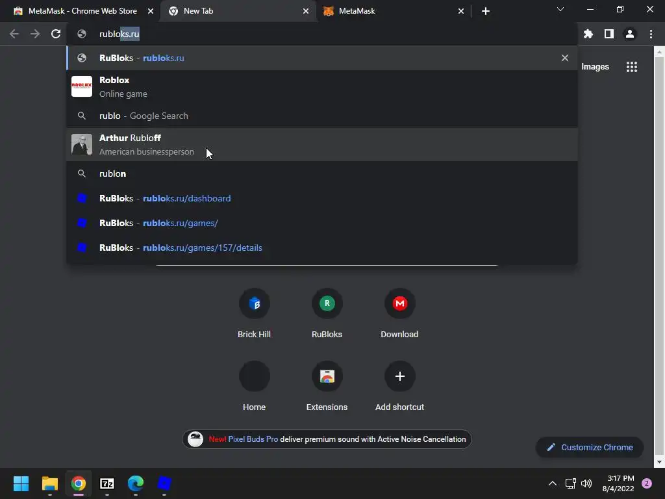Open the Home shortcut tile
Image resolution: width=665 pixels, height=499 pixels.
[x=255, y=386]
